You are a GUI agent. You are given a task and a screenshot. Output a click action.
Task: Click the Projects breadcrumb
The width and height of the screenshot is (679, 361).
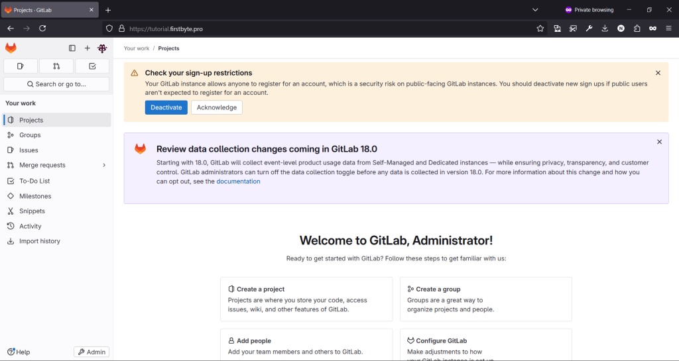168,48
